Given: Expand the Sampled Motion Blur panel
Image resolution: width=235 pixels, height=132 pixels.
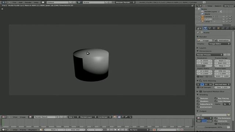Looking at the screenshot, I should [198, 91].
